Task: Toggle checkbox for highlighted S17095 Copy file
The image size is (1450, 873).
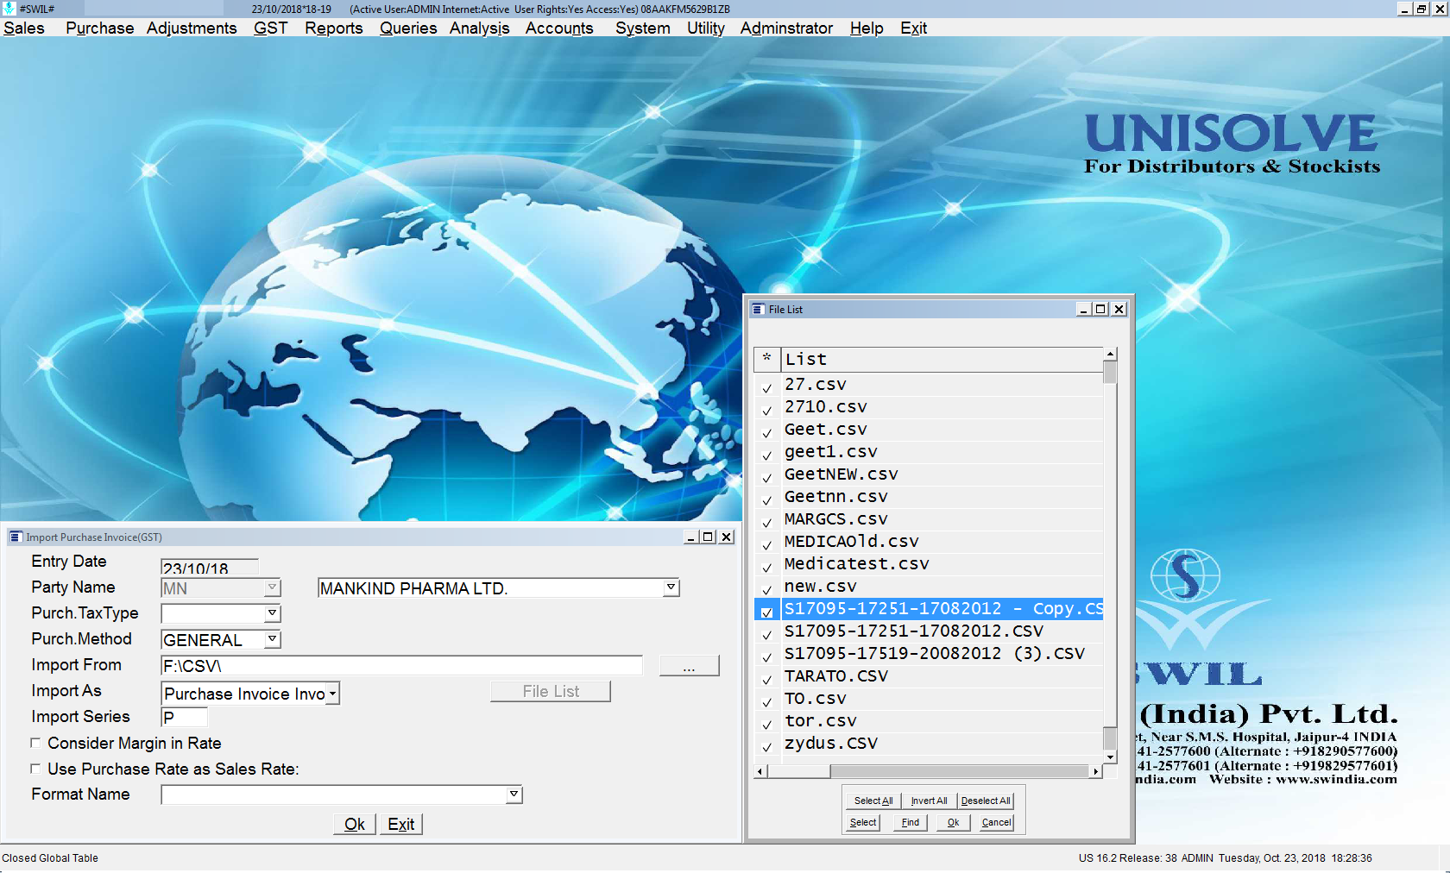Action: tap(766, 612)
